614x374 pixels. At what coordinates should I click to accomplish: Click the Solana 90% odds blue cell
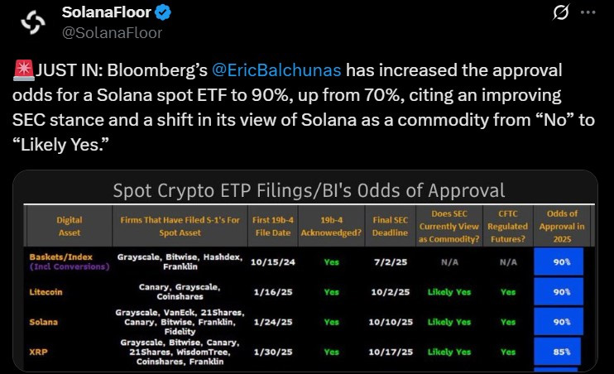point(559,322)
